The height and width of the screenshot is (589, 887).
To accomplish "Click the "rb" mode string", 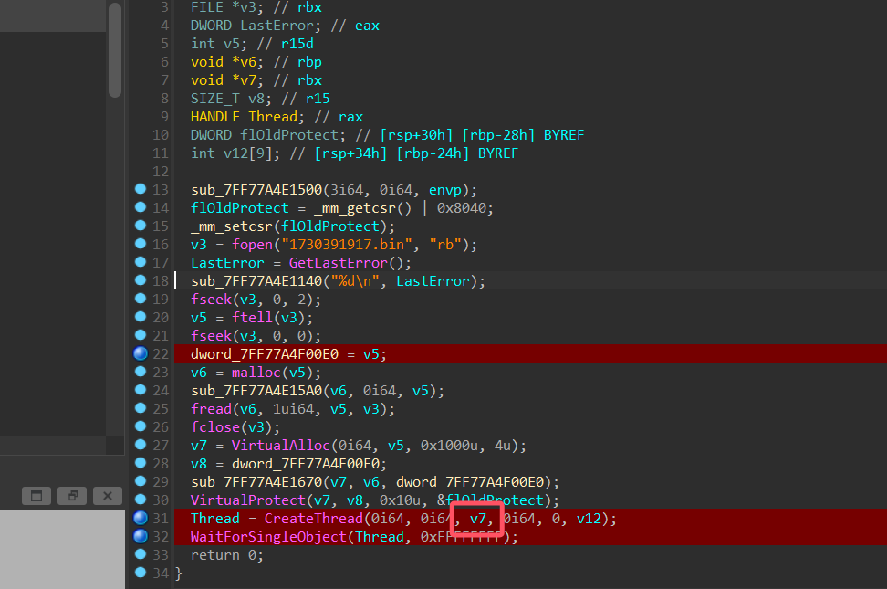I will click(x=445, y=245).
